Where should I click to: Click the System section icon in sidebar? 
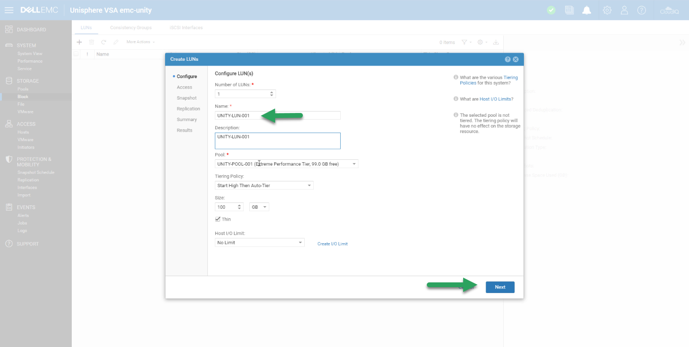[x=9, y=45]
